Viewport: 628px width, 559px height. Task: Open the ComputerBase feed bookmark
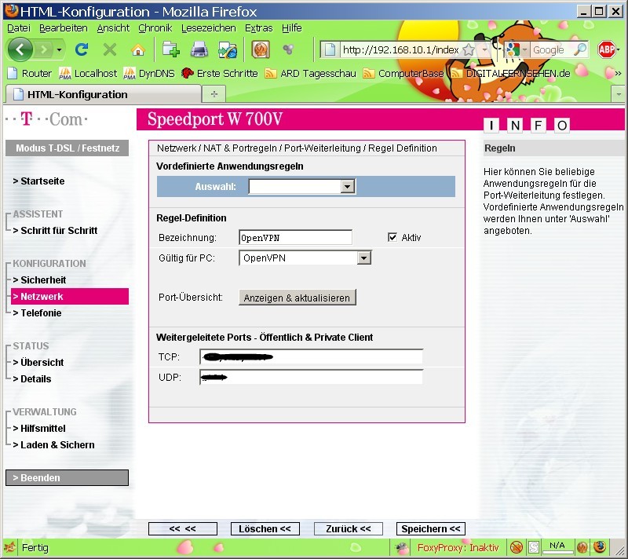point(403,73)
